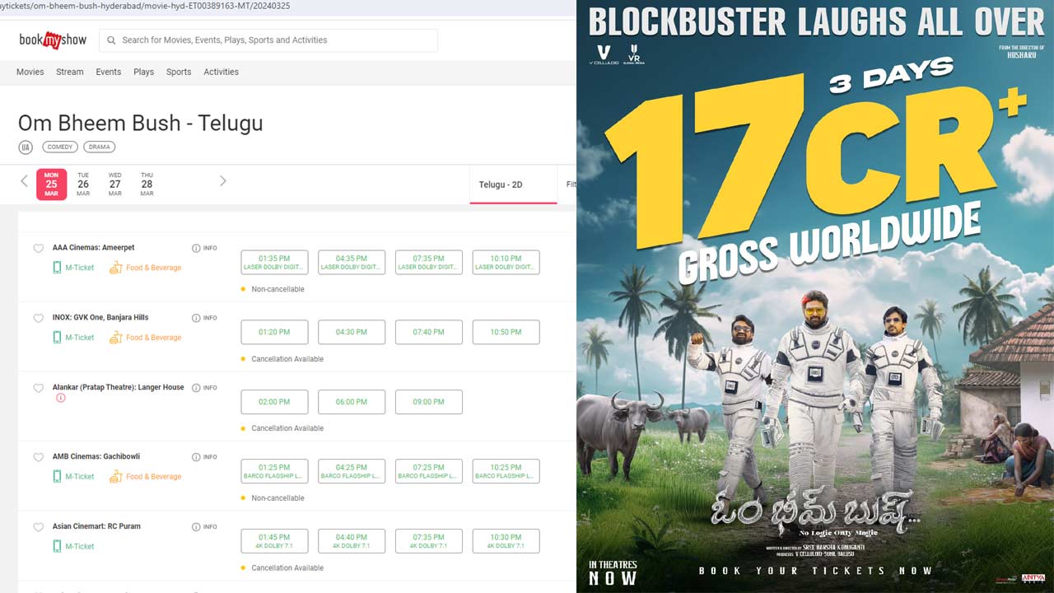Toggle heart for INOX: GVK One

click(x=38, y=319)
